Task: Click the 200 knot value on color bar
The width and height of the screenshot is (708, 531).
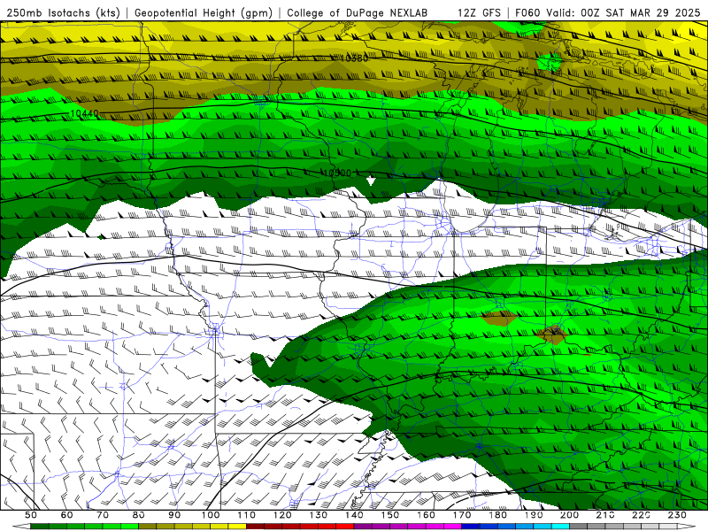Action: pos(569,515)
